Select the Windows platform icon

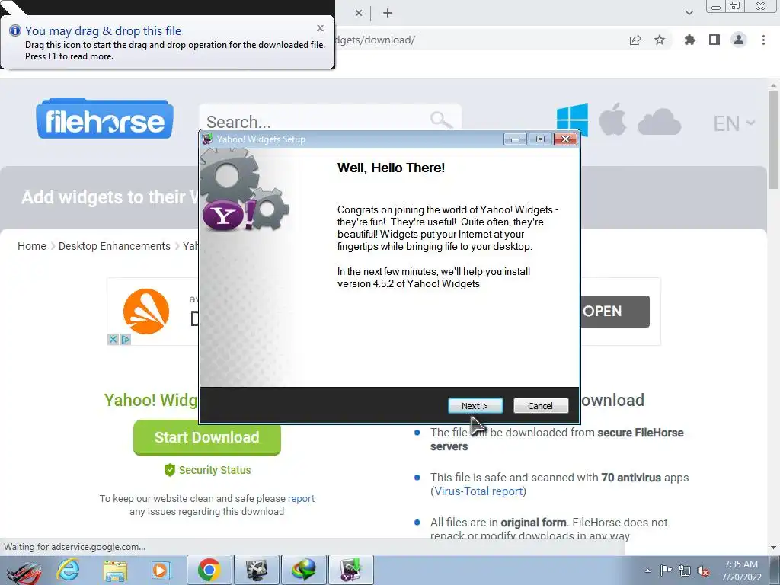(x=572, y=120)
